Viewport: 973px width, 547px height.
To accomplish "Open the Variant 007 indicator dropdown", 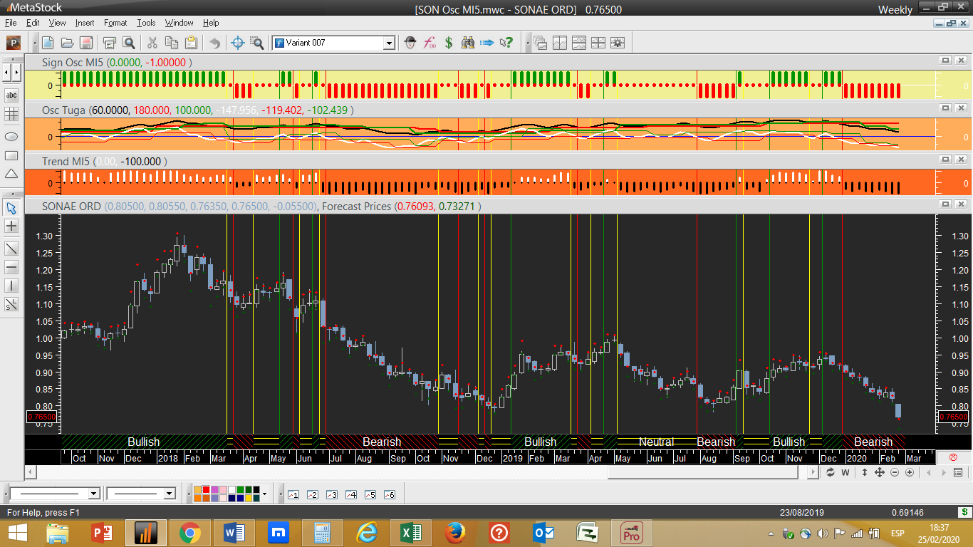I will coord(389,43).
